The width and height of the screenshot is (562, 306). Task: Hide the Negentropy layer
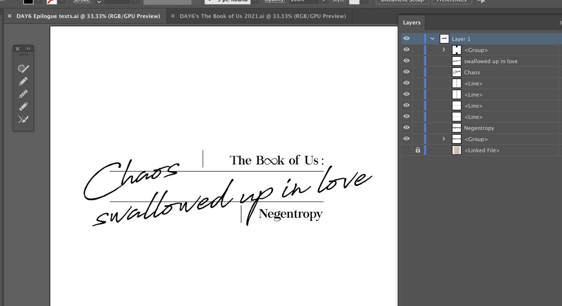407,128
